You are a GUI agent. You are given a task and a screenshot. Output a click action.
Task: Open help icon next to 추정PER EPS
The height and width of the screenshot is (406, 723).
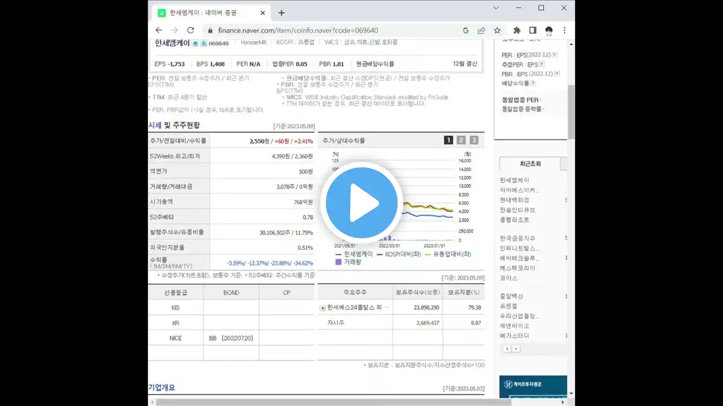click(x=542, y=64)
